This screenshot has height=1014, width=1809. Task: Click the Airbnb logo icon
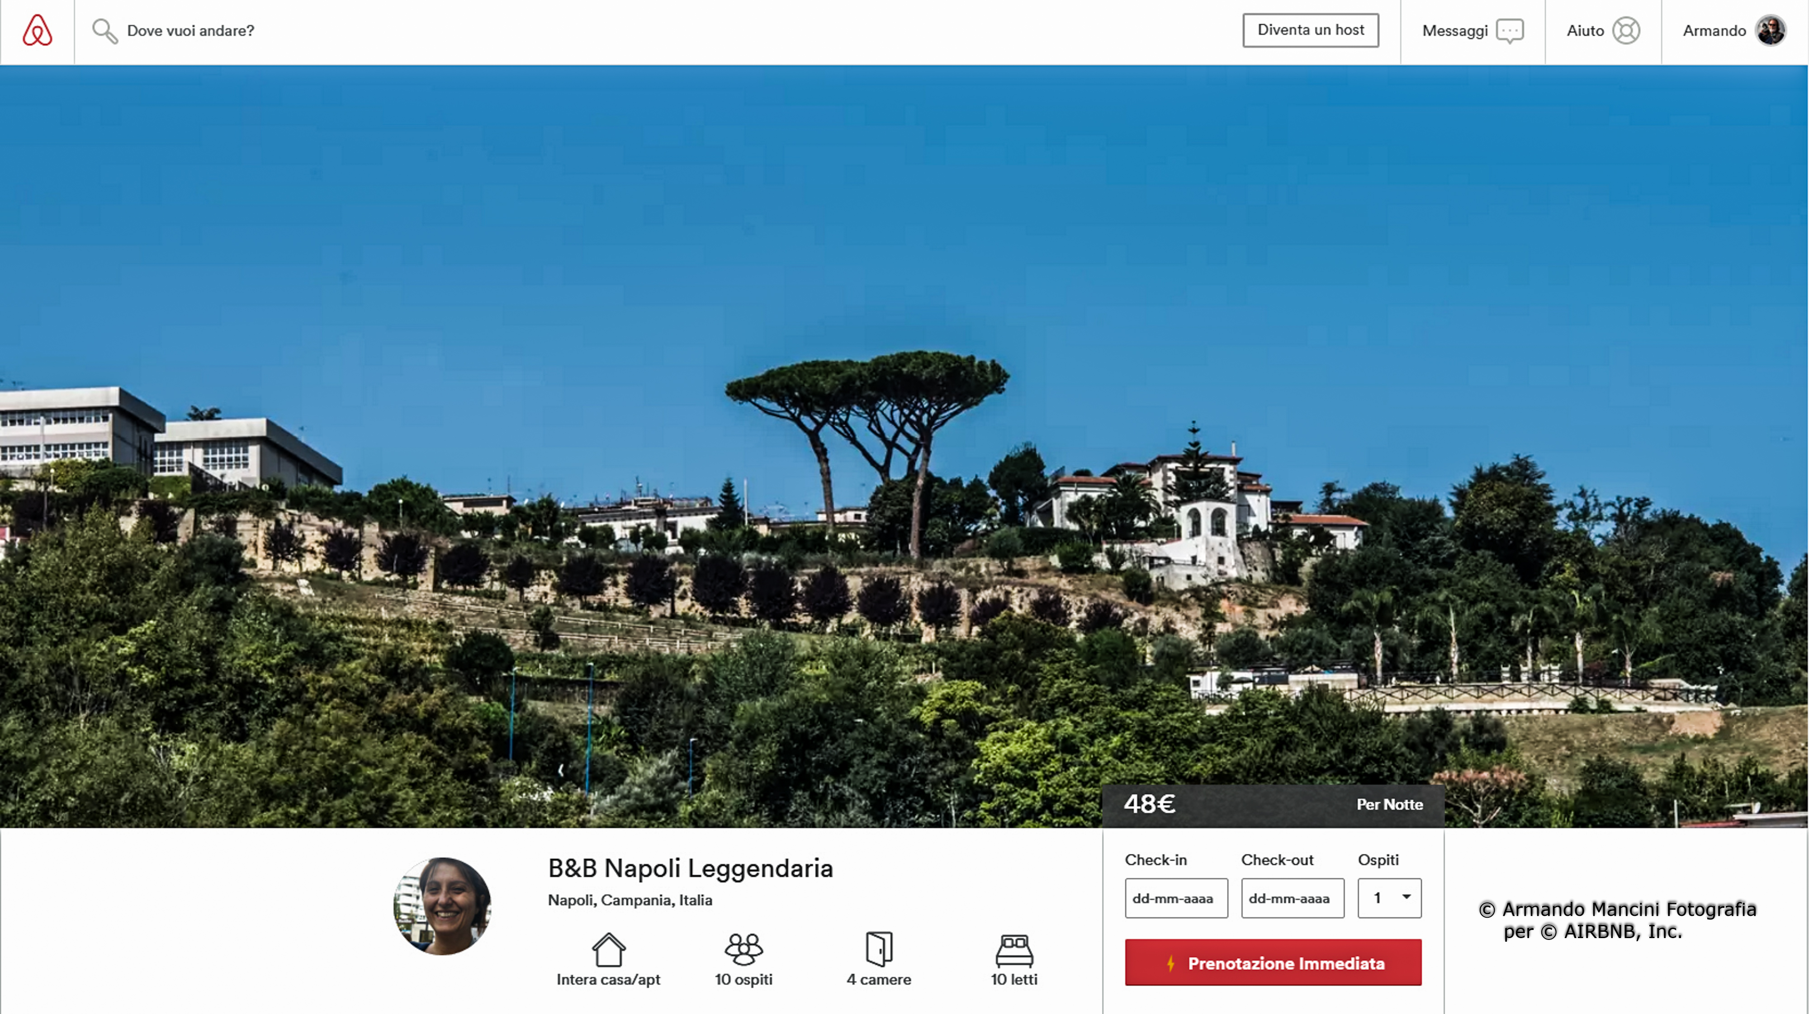(37, 30)
